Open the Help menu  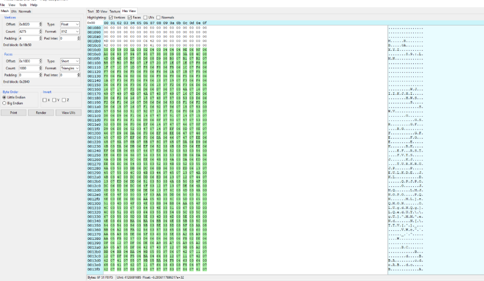tap(33, 5)
